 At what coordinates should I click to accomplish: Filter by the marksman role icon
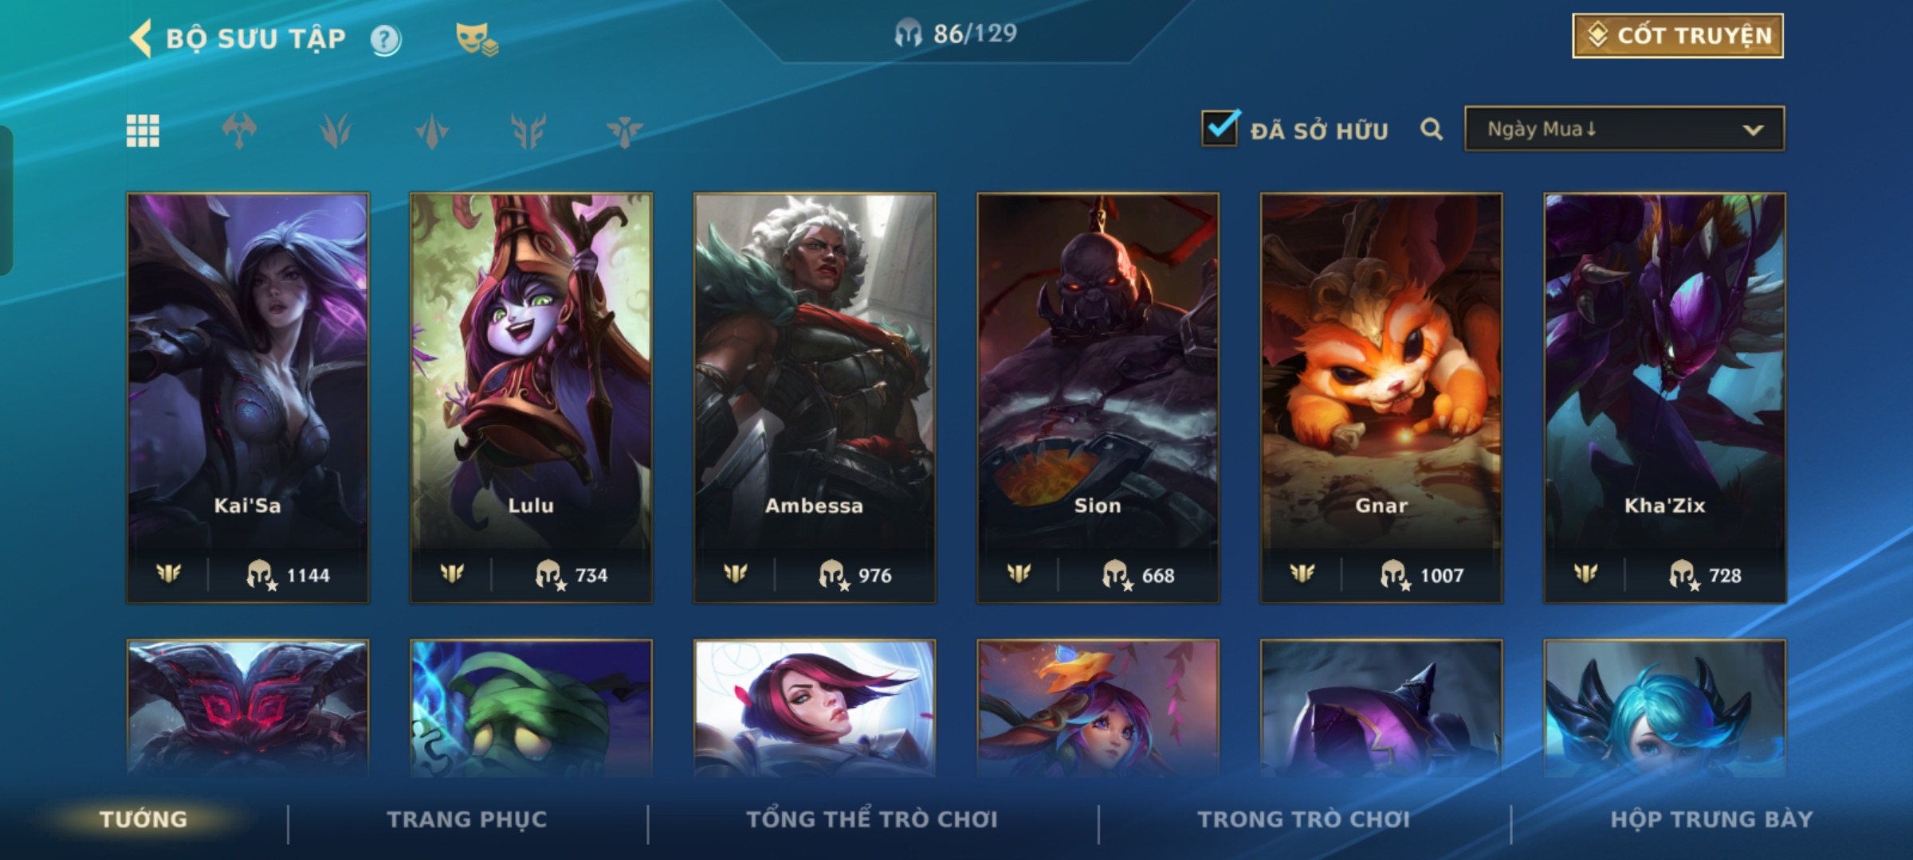(x=528, y=131)
